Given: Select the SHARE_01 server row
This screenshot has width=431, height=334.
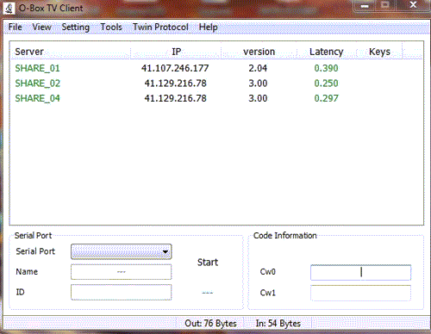Looking at the screenshot, I should tap(215, 68).
